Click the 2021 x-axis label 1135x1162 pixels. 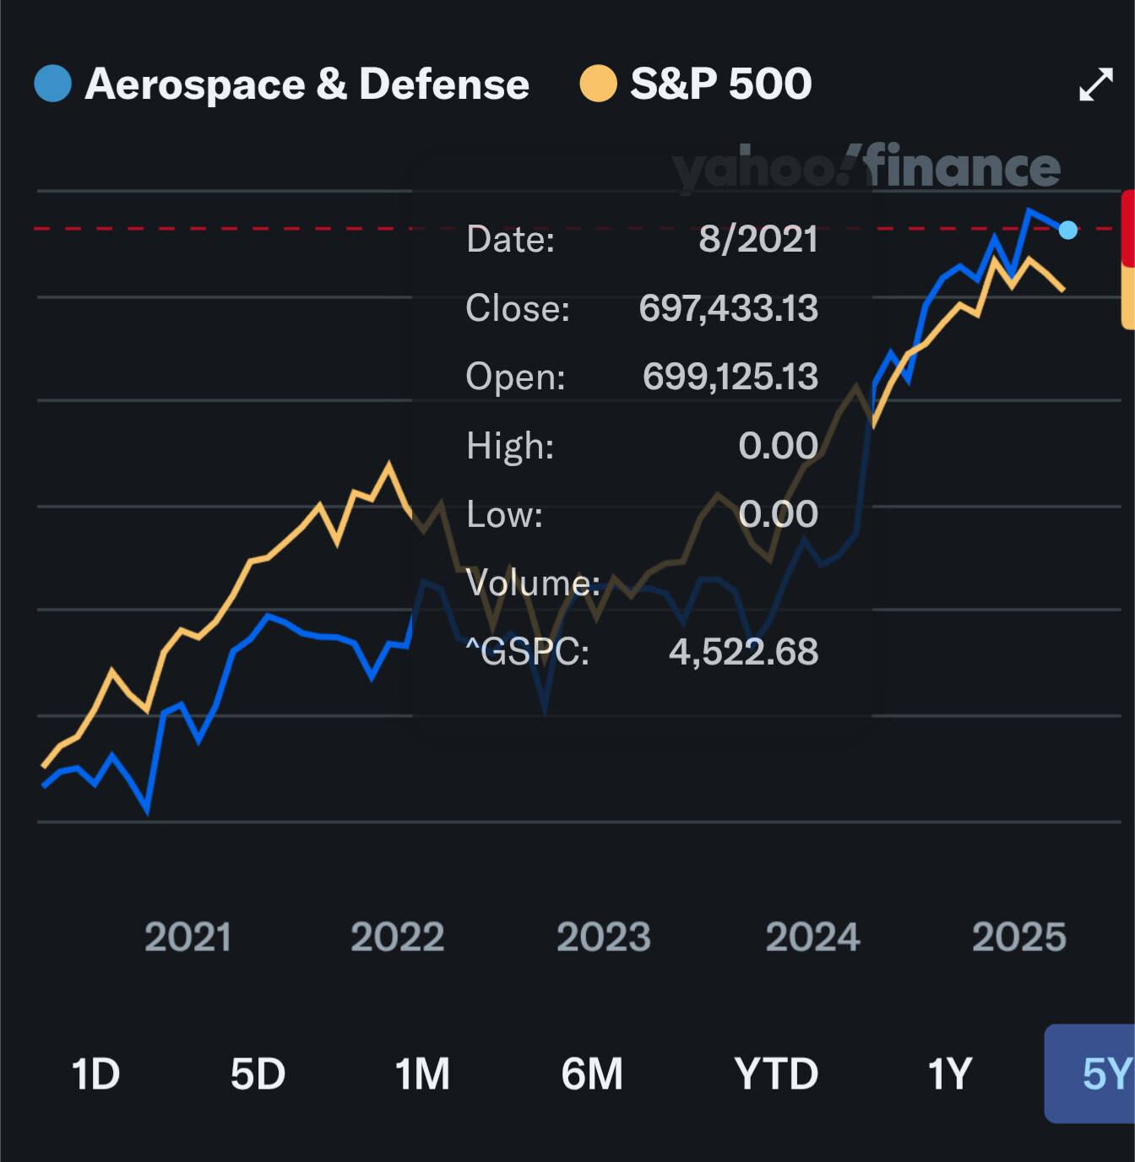tap(187, 937)
